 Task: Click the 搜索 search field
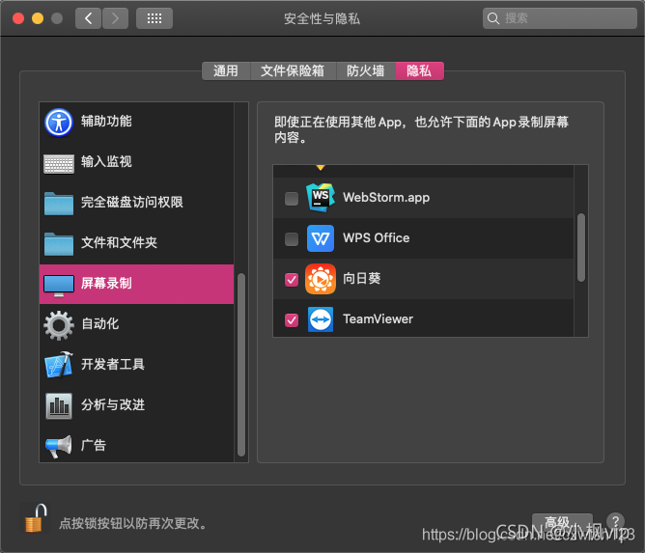click(559, 18)
